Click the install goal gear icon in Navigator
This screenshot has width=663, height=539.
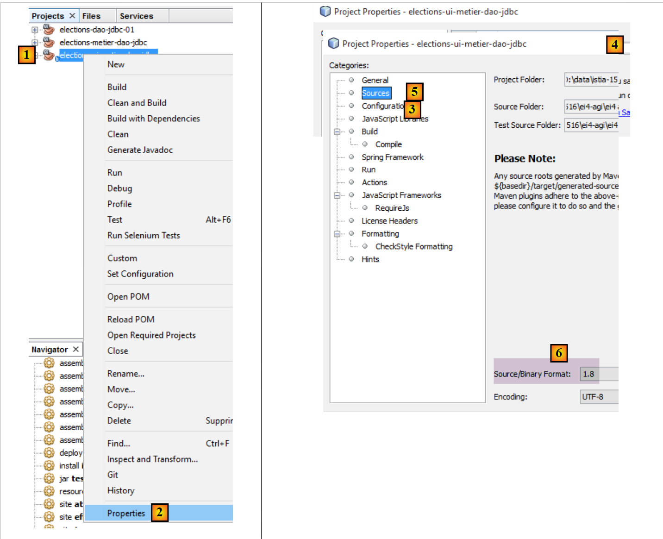click(49, 465)
